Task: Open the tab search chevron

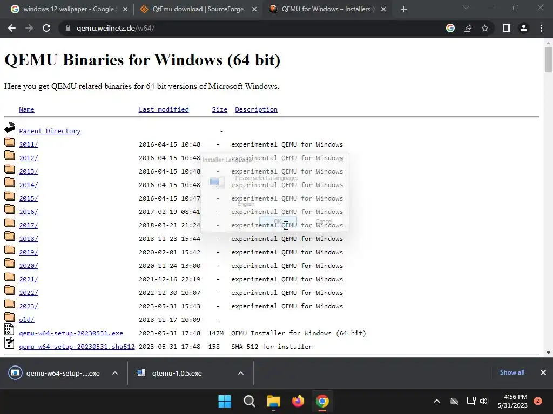Action: pyautogui.click(x=466, y=8)
